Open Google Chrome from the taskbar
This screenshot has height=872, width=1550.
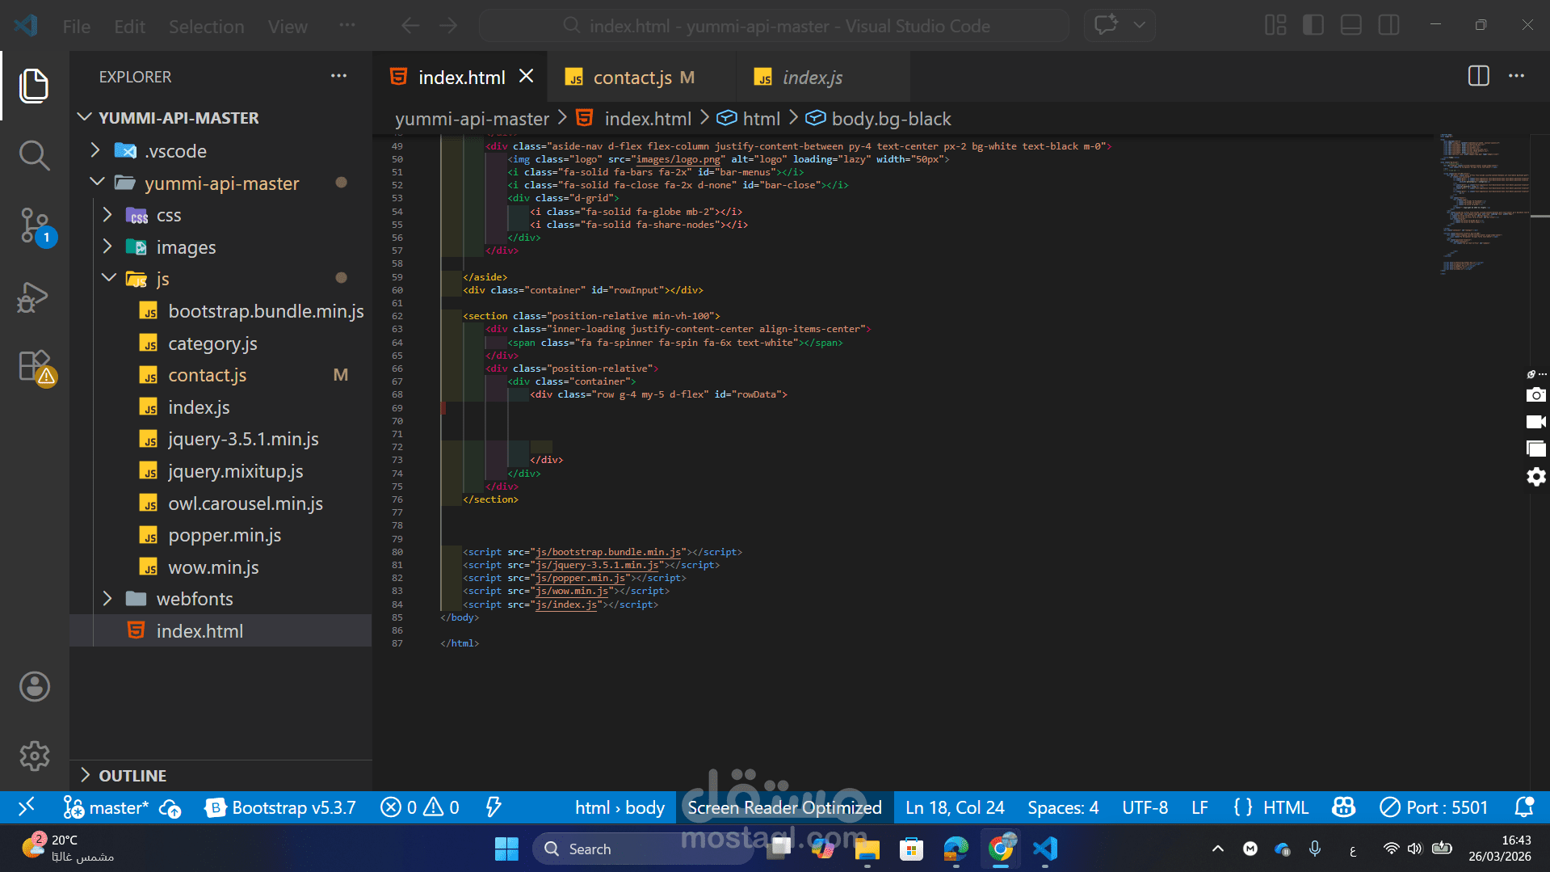pos(1001,849)
